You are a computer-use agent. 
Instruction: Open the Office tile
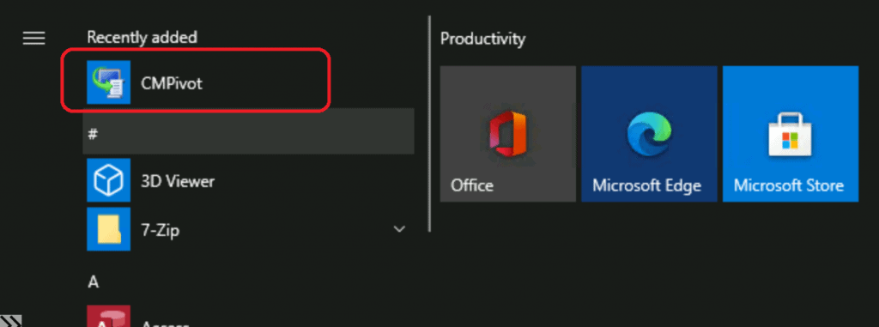tap(508, 134)
